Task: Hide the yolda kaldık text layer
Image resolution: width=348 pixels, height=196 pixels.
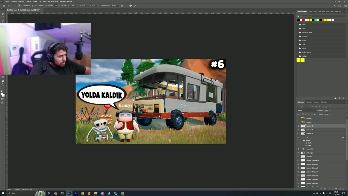Action: [298, 149]
